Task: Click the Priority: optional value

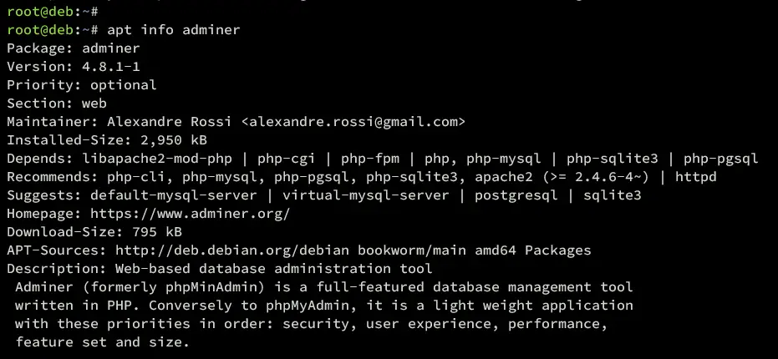Action: [x=124, y=85]
